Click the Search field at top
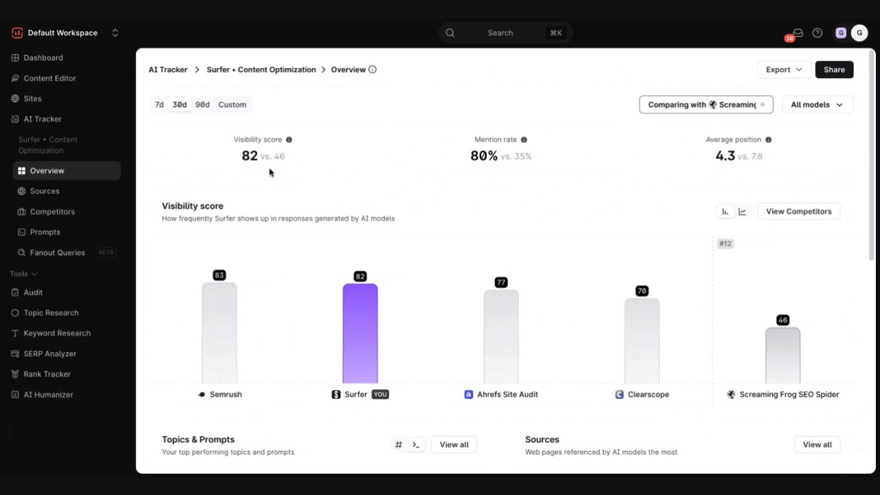The height and width of the screenshot is (495, 880). pos(505,33)
